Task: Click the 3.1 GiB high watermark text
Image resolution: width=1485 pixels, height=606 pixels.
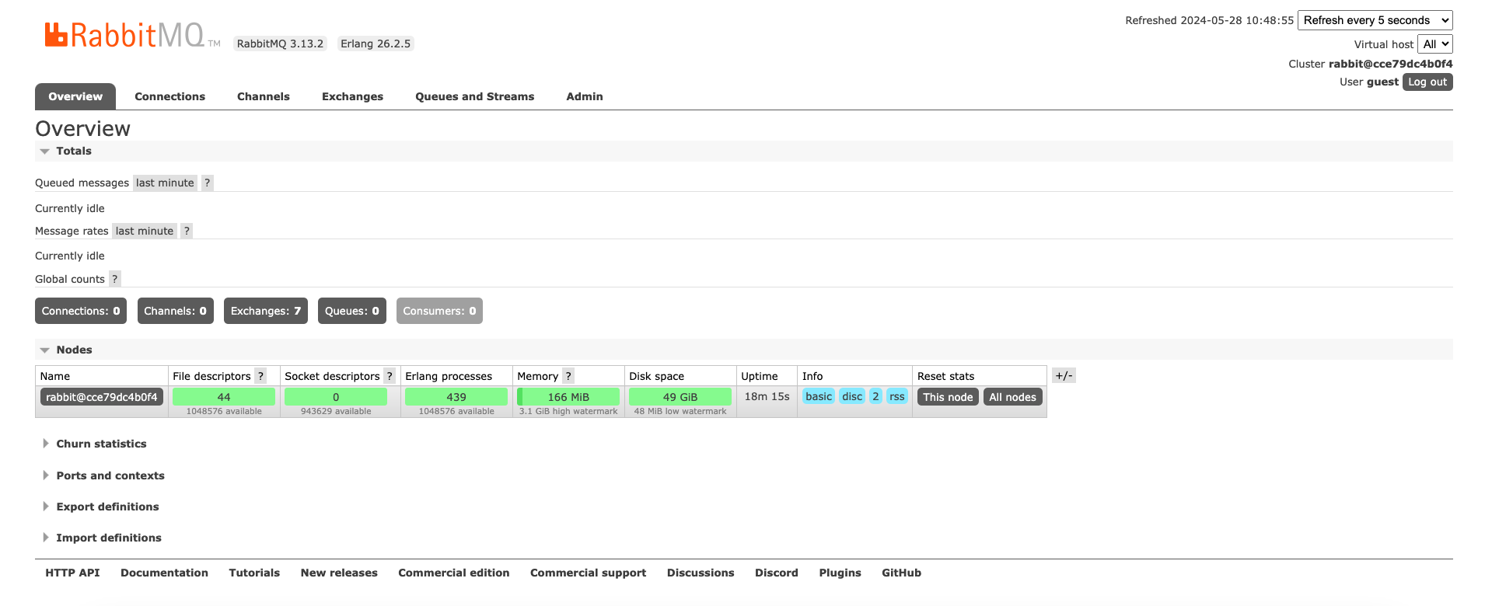Action: point(568,412)
